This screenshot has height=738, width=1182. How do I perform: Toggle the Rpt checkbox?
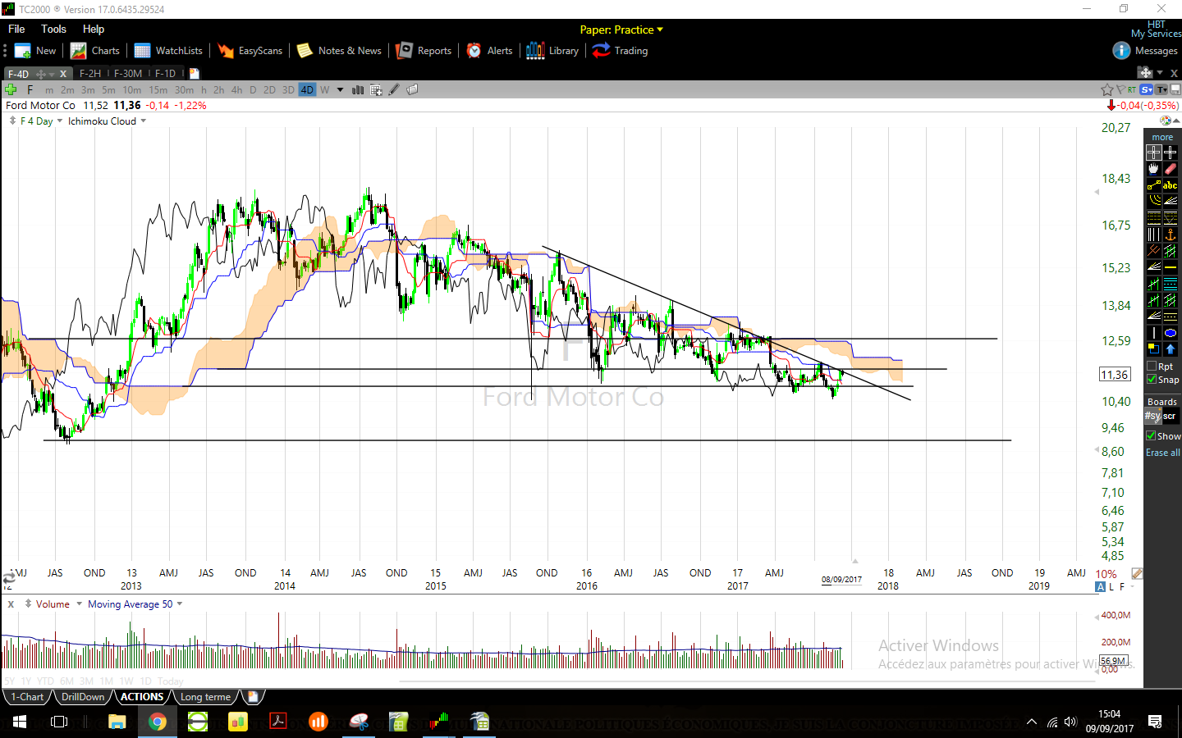point(1152,367)
